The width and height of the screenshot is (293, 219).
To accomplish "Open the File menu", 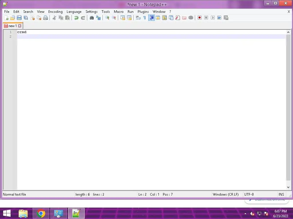I will pos(7,11).
